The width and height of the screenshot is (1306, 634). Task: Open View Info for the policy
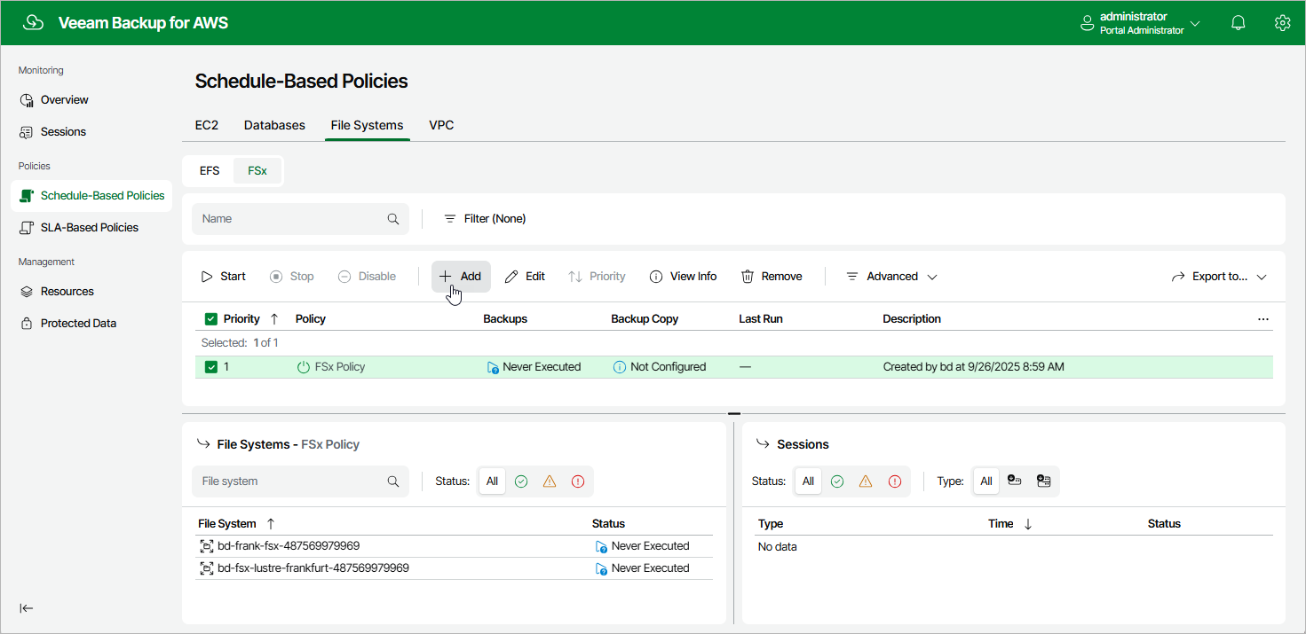(683, 277)
